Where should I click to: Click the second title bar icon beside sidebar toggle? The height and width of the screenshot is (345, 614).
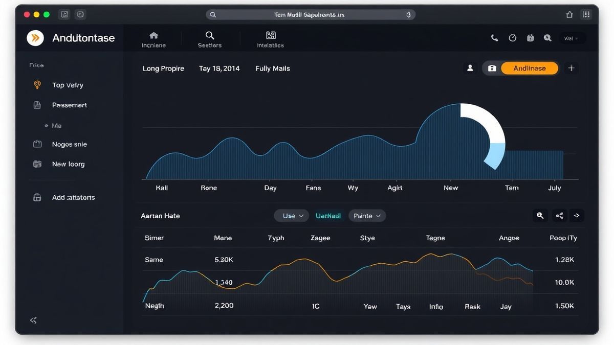(80, 15)
